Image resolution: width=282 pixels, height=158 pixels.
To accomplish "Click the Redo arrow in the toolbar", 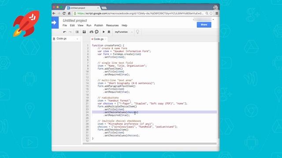I will tap(70, 32).
